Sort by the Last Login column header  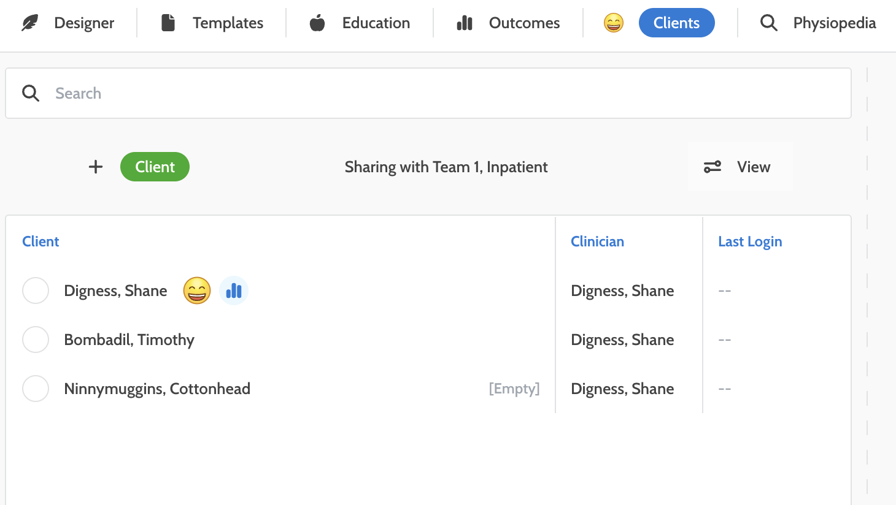[x=750, y=241]
